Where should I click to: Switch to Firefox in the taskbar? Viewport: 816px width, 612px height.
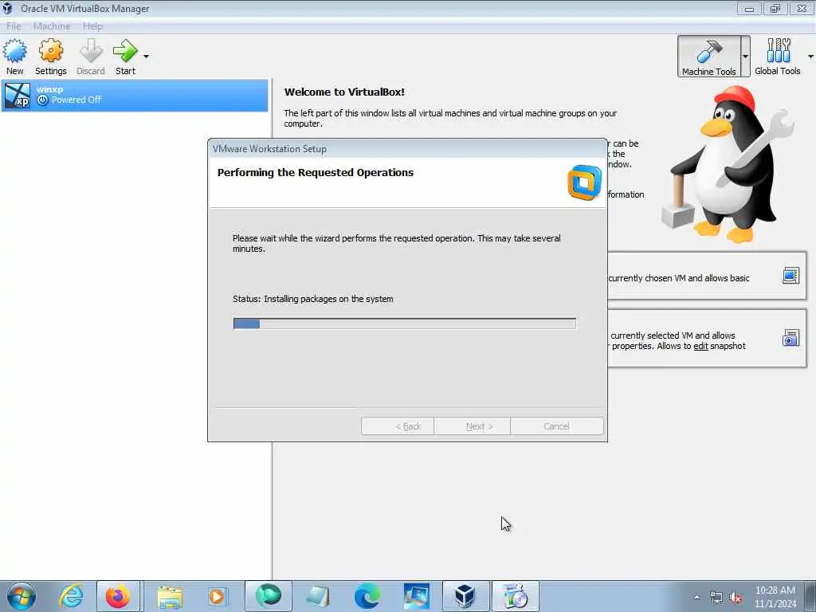[x=118, y=596]
